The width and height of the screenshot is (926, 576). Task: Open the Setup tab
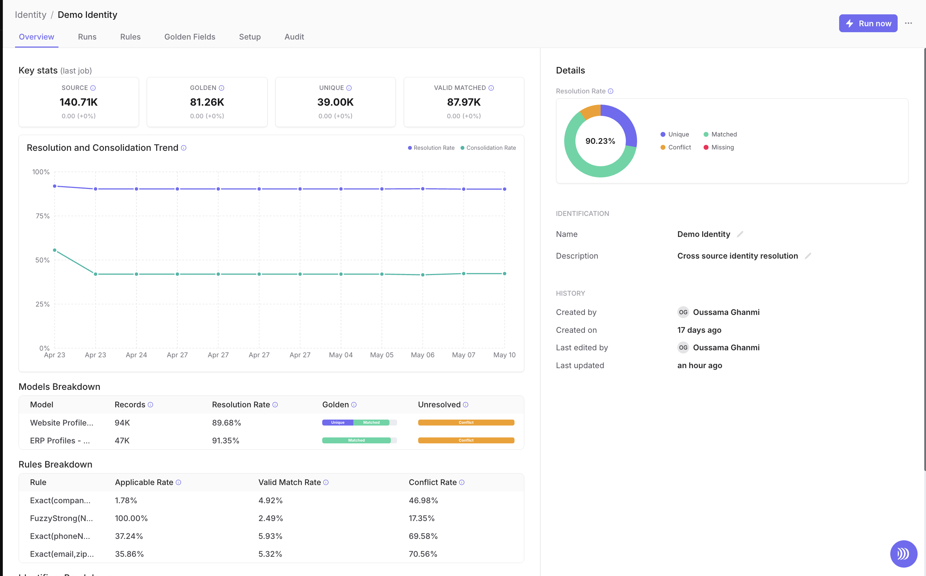tap(250, 37)
